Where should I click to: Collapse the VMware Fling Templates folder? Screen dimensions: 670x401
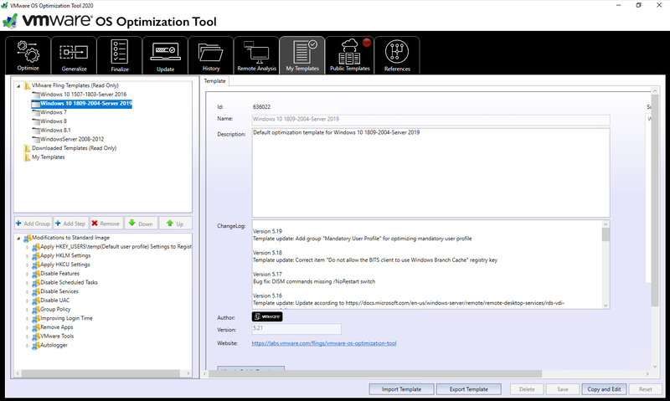pos(18,85)
